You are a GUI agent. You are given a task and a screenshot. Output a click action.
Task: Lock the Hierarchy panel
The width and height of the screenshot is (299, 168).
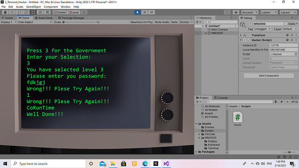click(x=231, y=18)
